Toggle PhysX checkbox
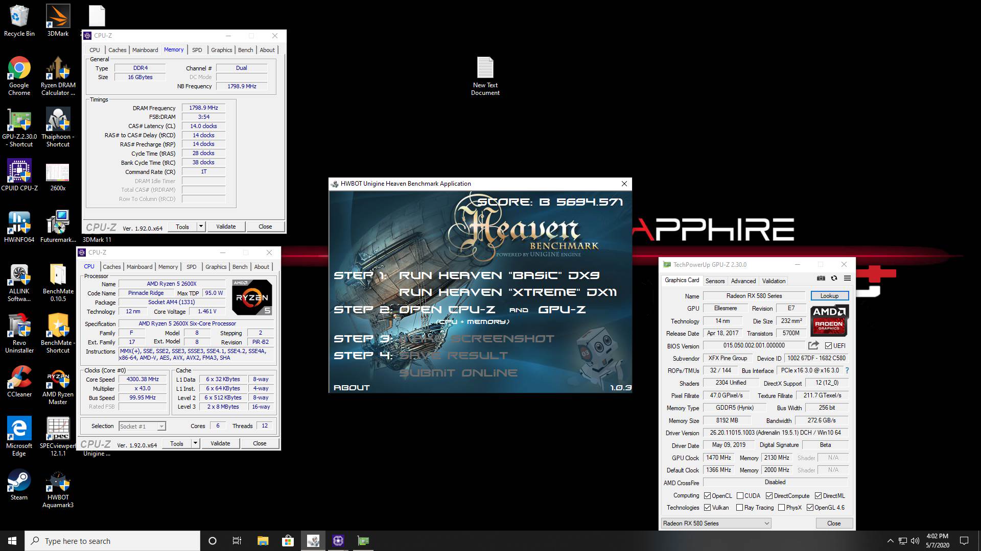 [781, 508]
